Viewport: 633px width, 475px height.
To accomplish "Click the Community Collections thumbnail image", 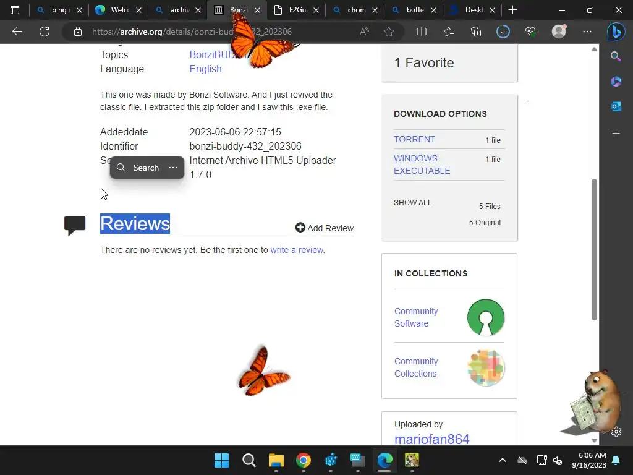I will coord(486,368).
